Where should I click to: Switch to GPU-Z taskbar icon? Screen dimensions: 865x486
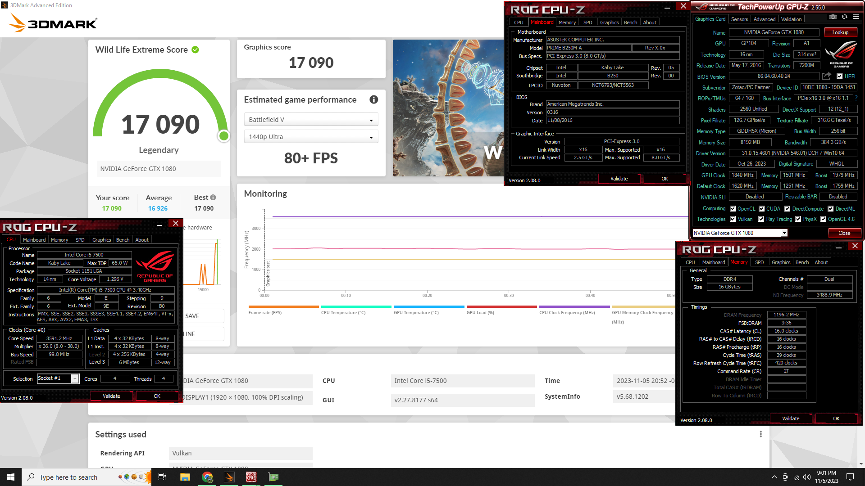tap(273, 477)
